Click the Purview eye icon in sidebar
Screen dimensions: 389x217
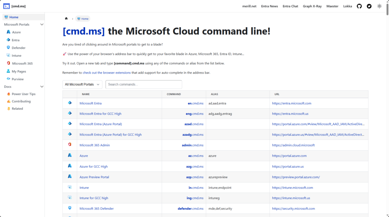[8, 79]
